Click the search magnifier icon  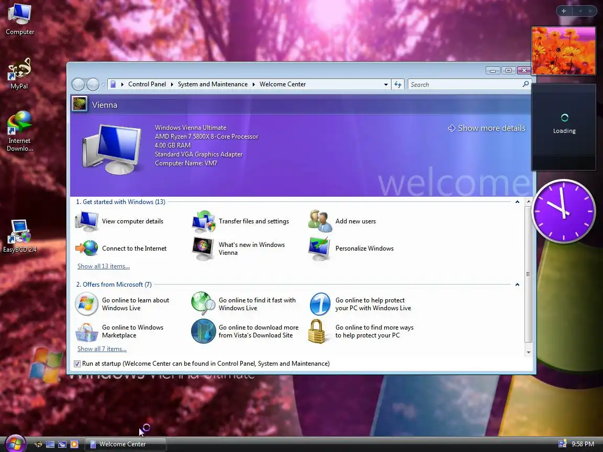[x=526, y=84]
